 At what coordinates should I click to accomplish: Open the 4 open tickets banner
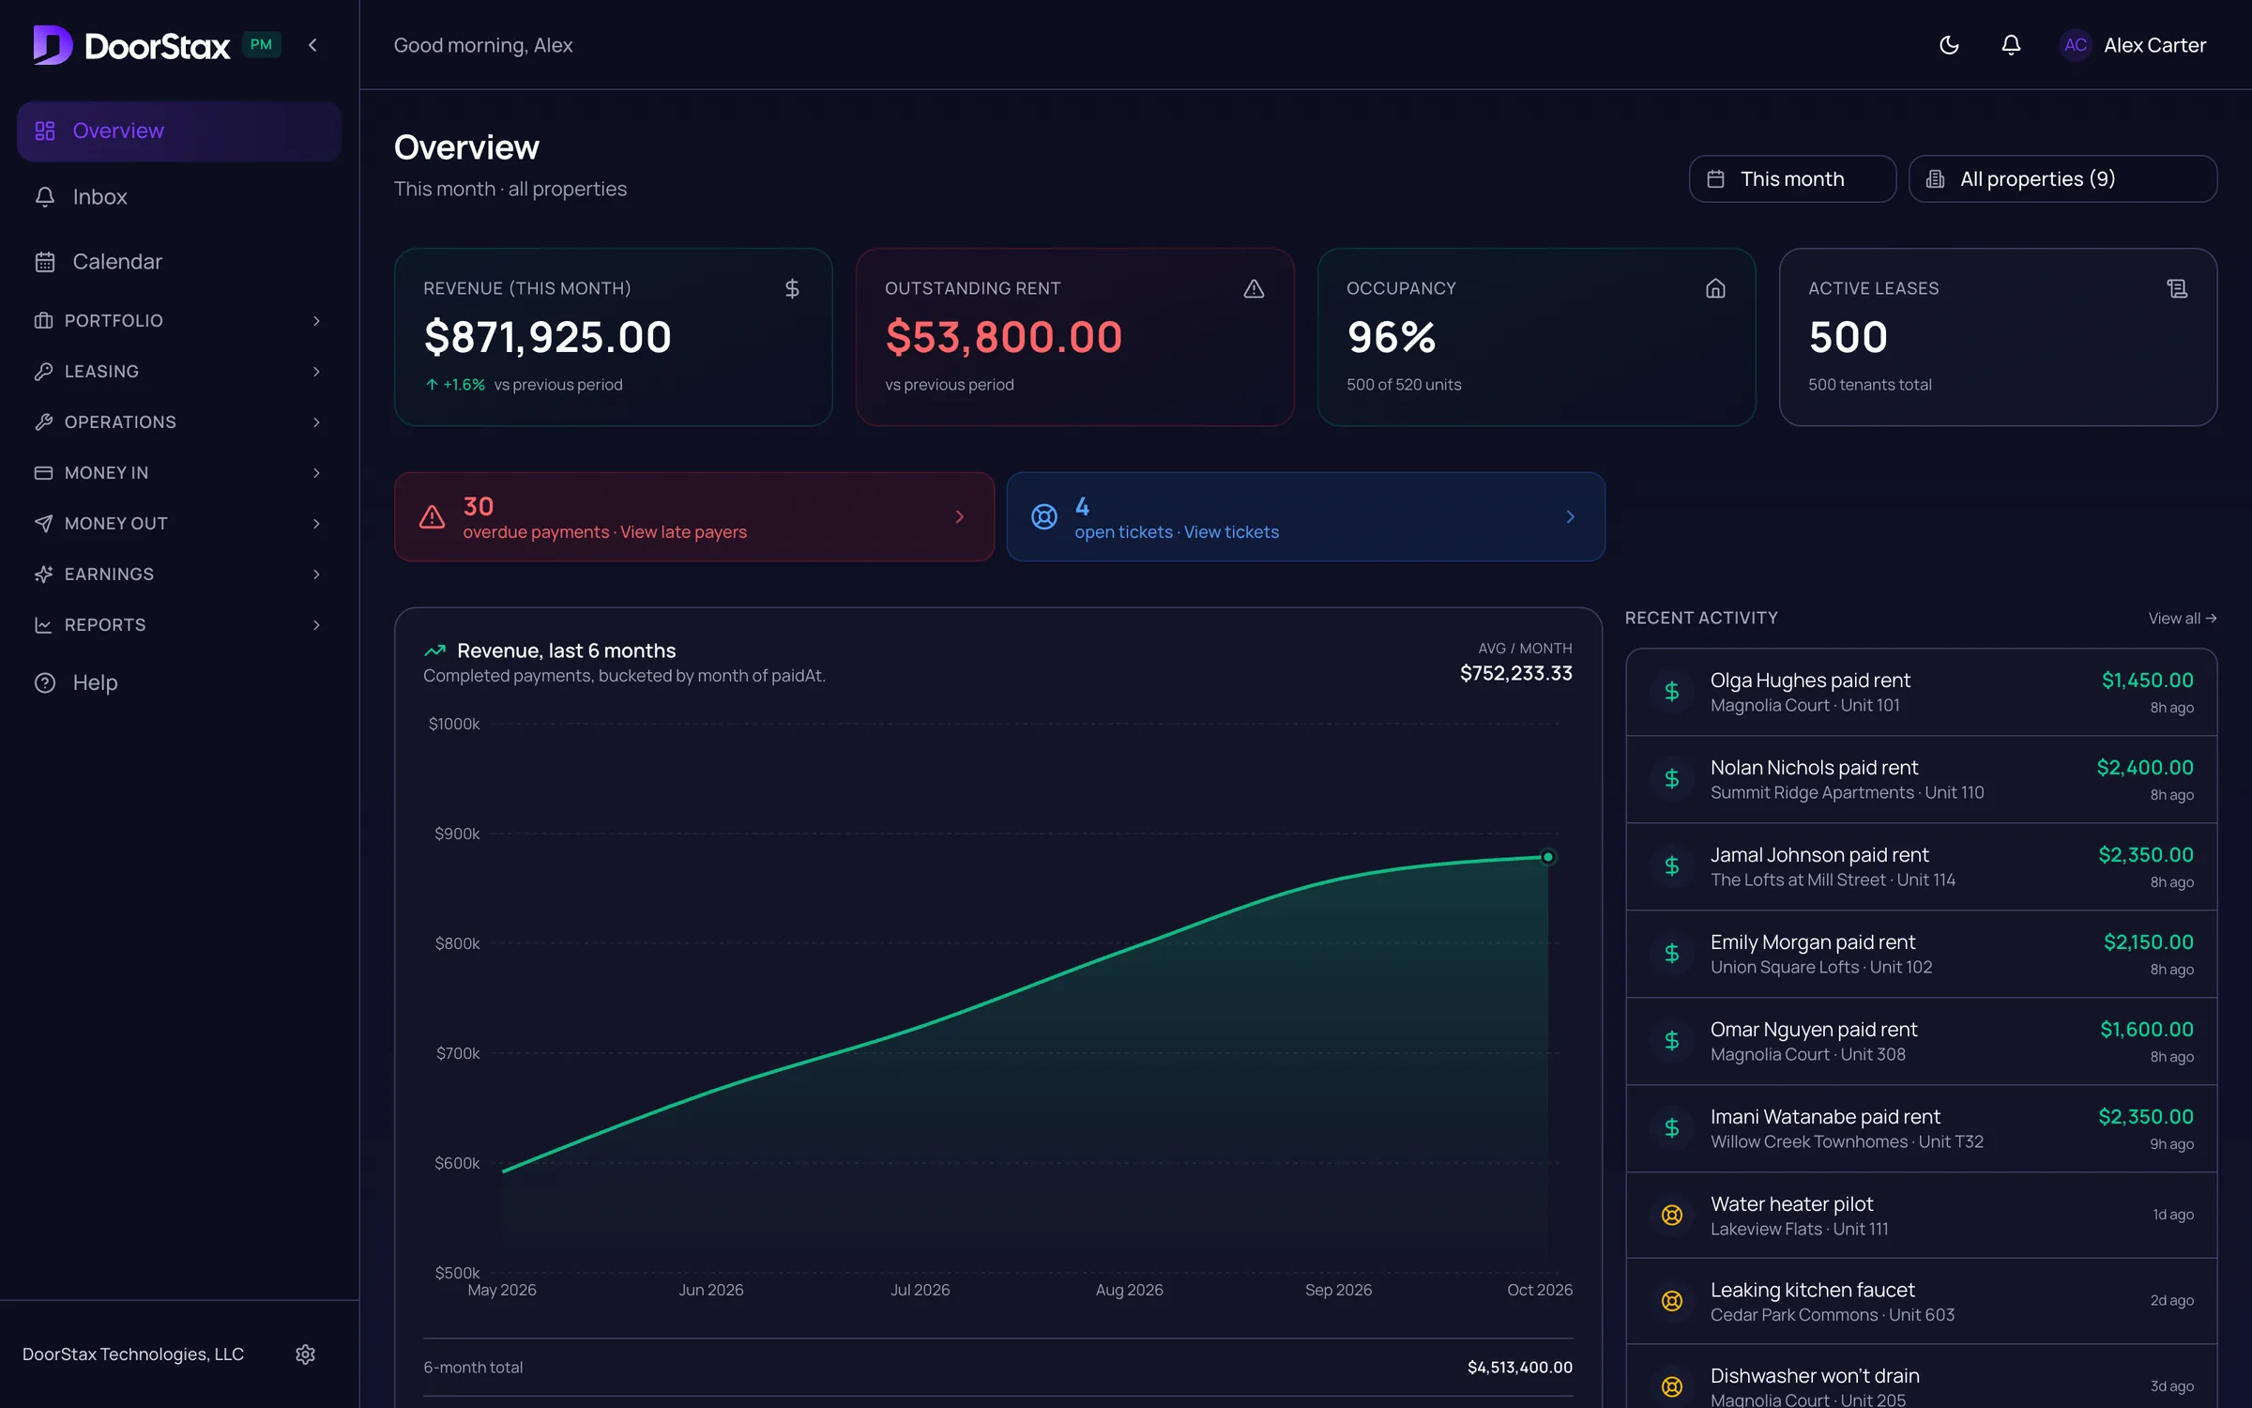tap(1305, 517)
